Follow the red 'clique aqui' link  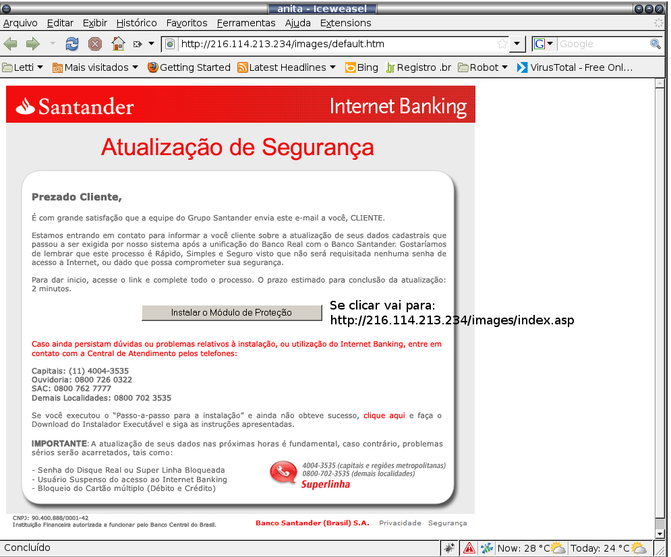(x=384, y=415)
